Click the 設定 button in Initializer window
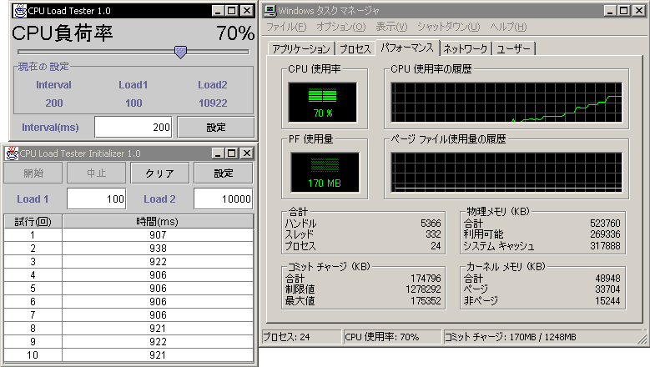Viewport: 650px width, 367px height. 224,173
